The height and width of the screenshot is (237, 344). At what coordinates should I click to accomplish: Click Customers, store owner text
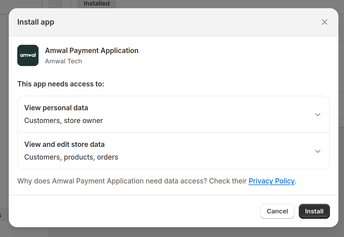coord(64,121)
